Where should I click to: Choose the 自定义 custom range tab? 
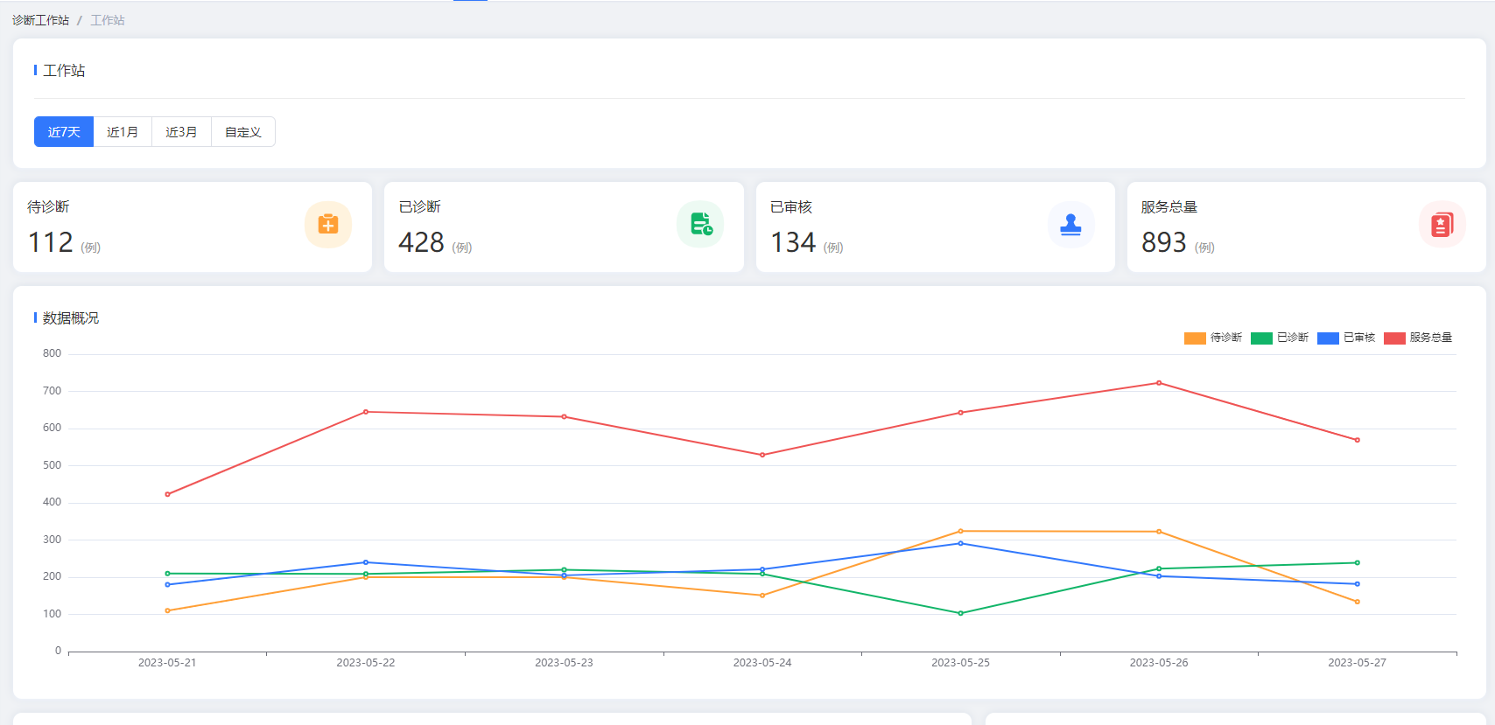[243, 132]
